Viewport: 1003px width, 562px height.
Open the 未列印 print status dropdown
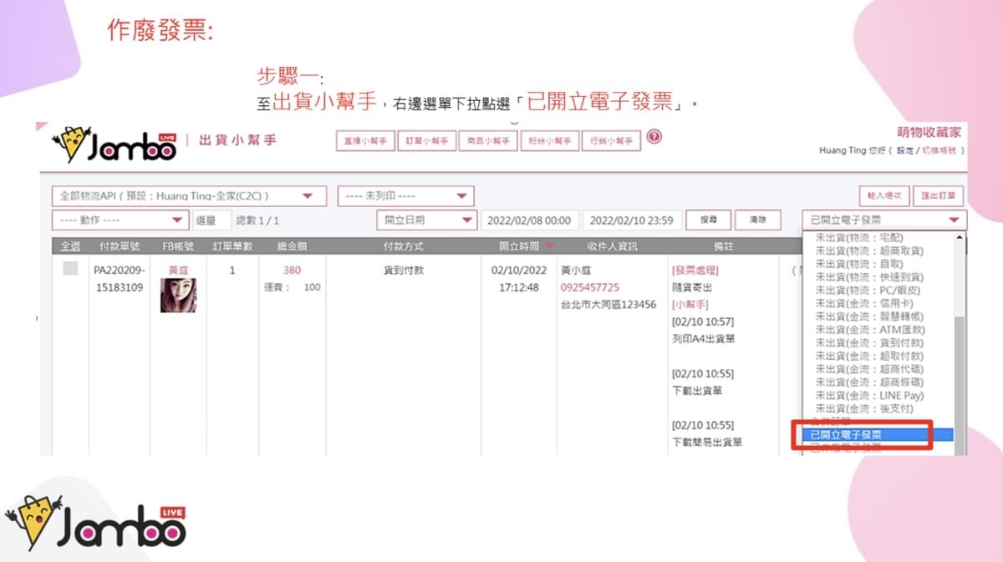pos(405,196)
